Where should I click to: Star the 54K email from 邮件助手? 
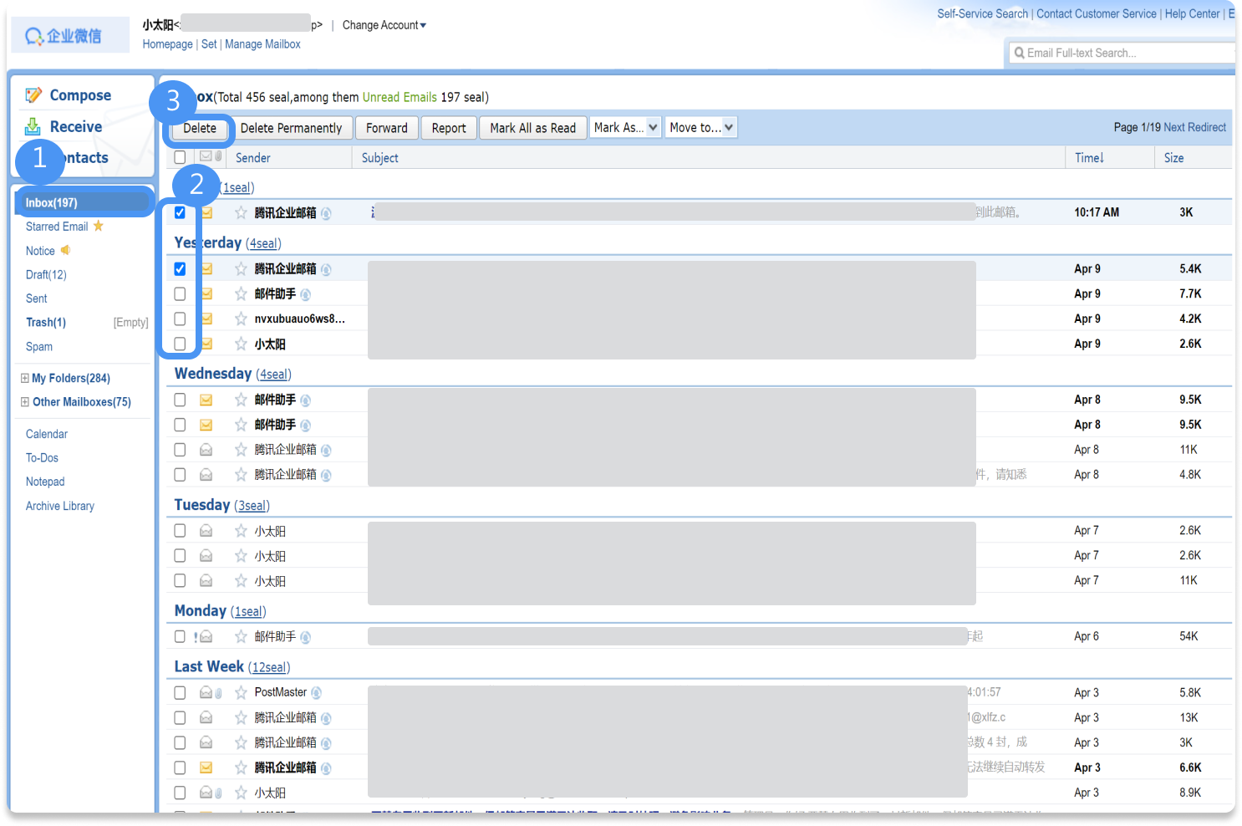241,636
